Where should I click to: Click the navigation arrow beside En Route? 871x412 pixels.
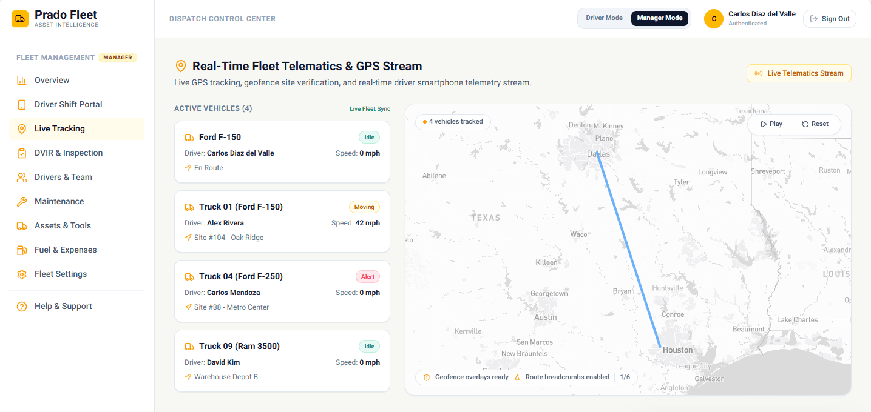point(188,168)
